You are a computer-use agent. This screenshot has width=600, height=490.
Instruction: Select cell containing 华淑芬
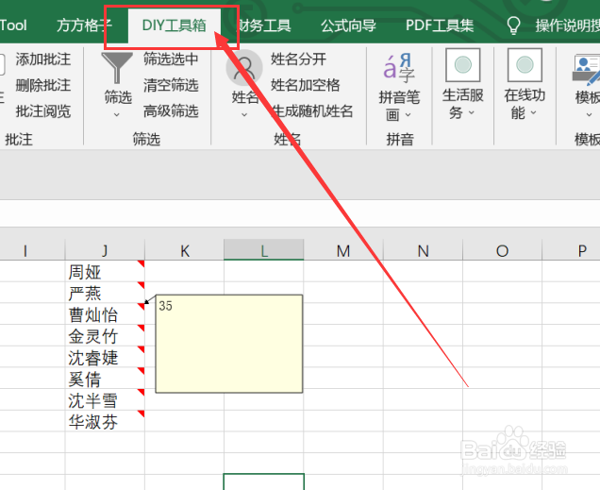coord(105,422)
